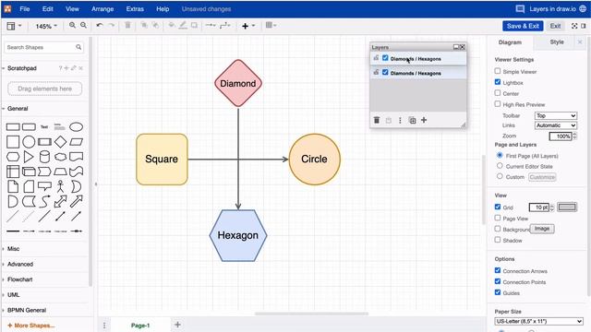Pick the triangle shape from General palette
Viewport: 591px width, 332px height.
(x=29, y=157)
